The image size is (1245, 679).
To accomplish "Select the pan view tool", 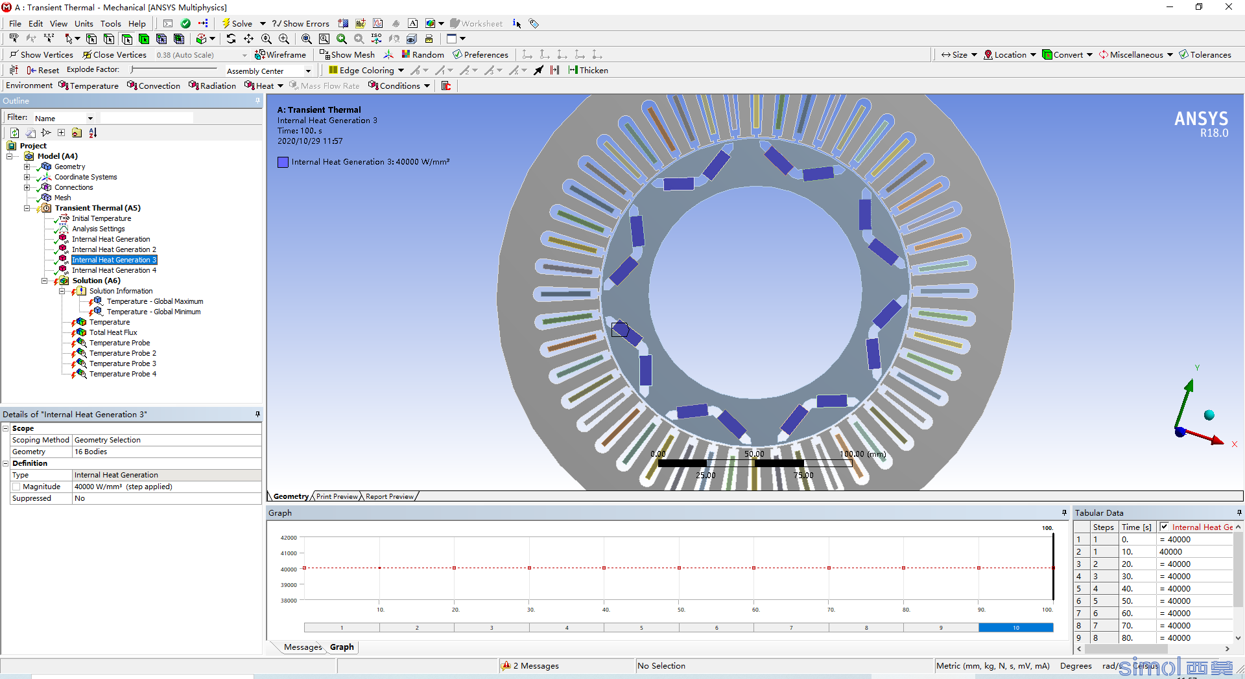I will 249,39.
